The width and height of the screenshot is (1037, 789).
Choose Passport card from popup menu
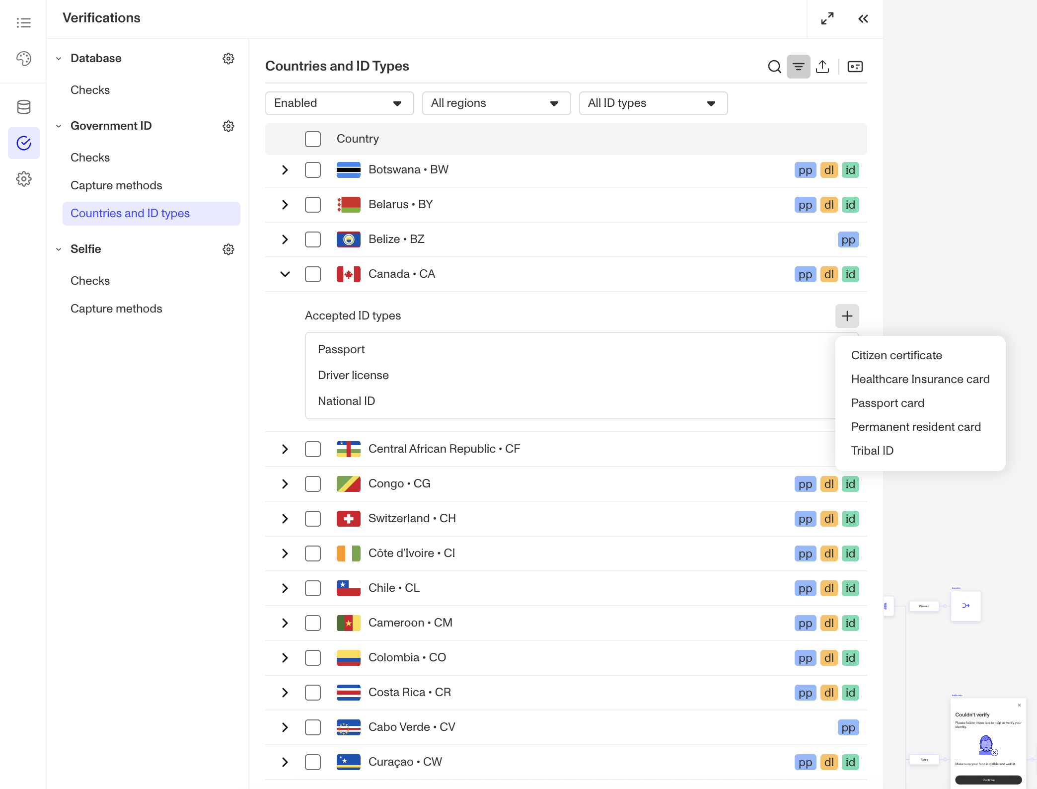click(x=888, y=403)
